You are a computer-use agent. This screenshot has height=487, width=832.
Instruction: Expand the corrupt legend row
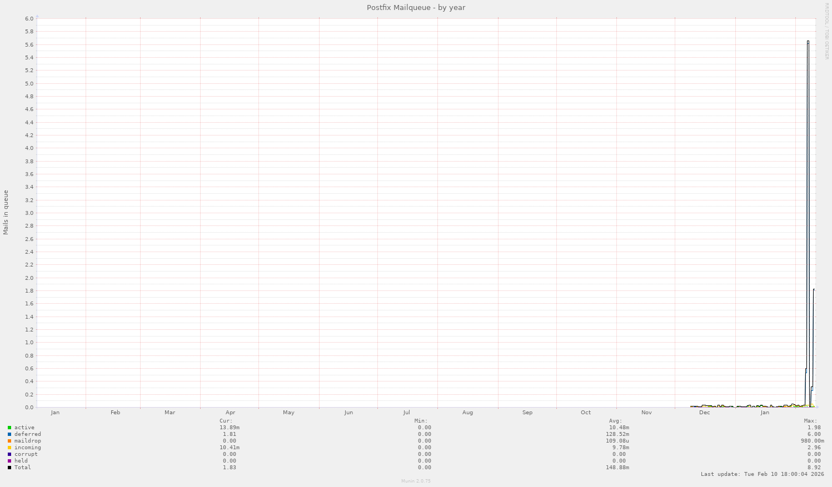coord(27,454)
